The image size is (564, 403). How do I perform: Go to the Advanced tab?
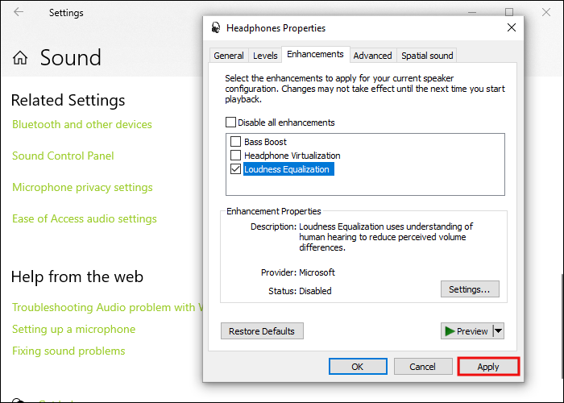(372, 56)
